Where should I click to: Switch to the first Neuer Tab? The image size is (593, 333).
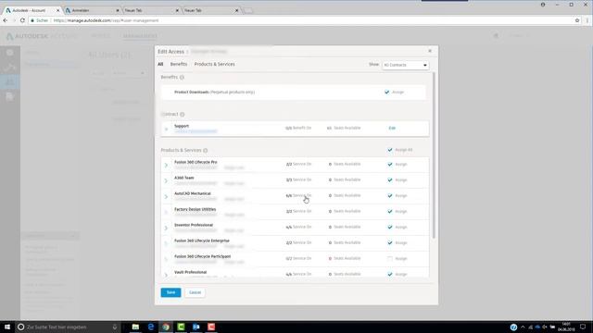(x=150, y=10)
